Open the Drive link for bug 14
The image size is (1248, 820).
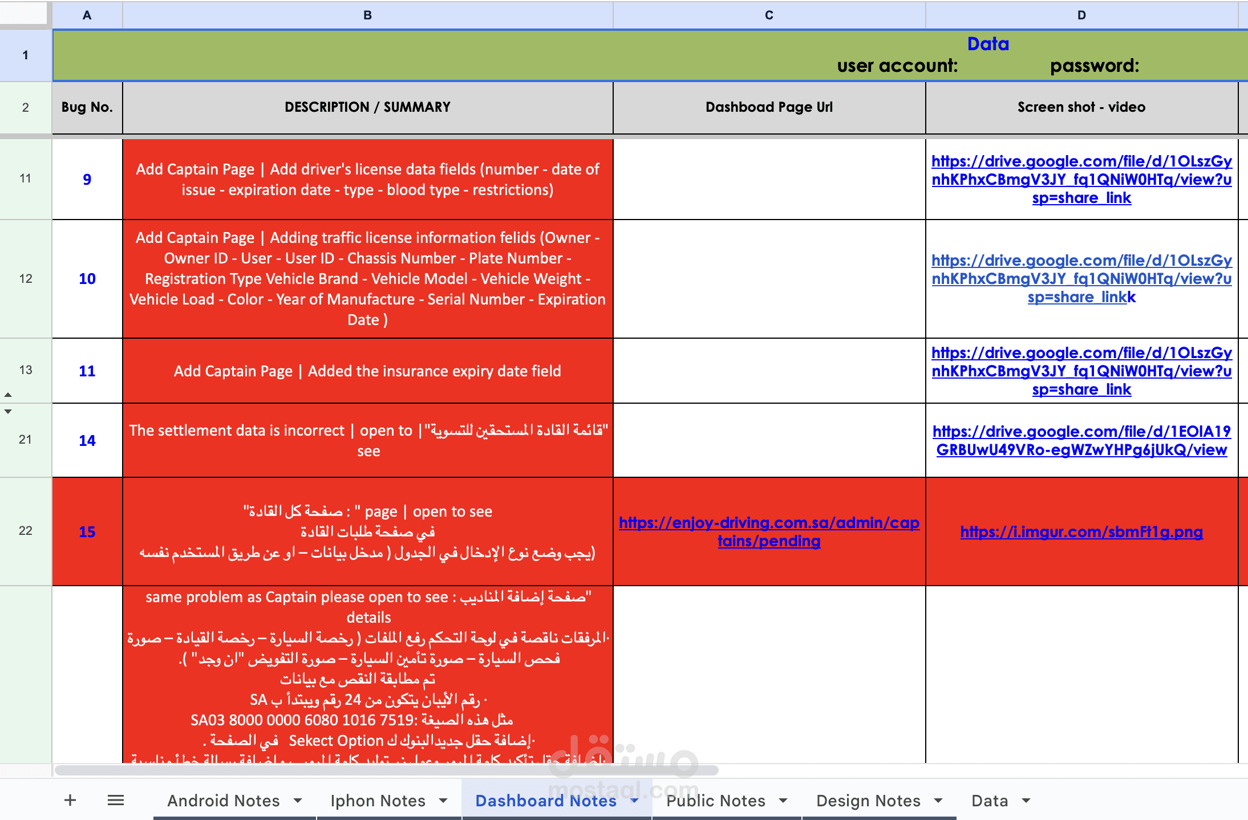1081,440
